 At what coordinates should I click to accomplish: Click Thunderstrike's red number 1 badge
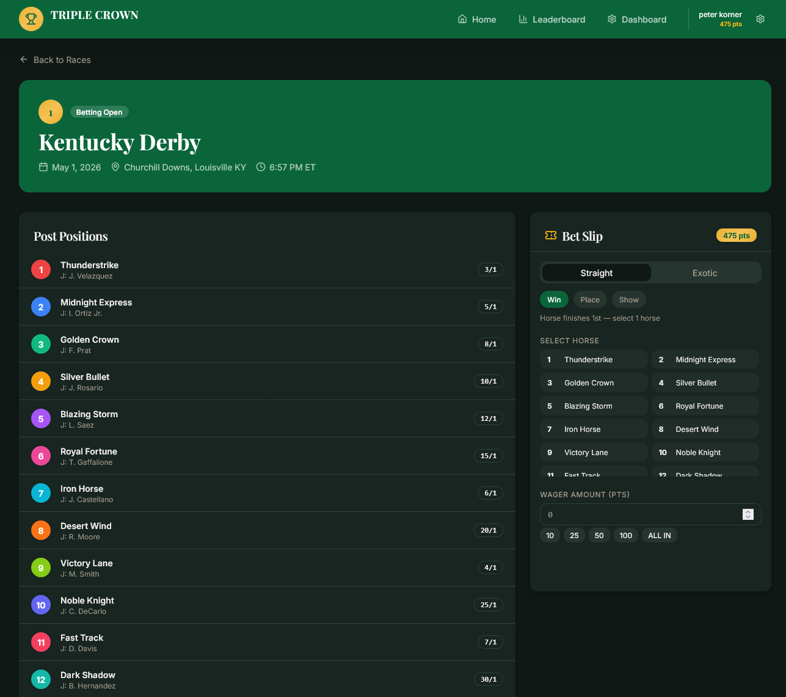pyautogui.click(x=41, y=269)
